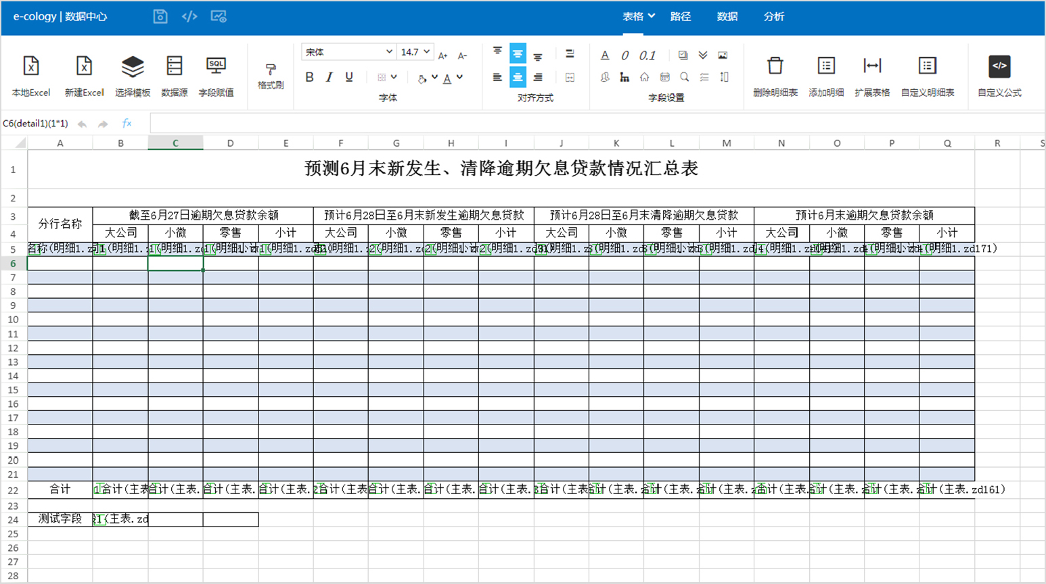Toggle italic formatting
Image resolution: width=1046 pixels, height=584 pixels.
329,78
